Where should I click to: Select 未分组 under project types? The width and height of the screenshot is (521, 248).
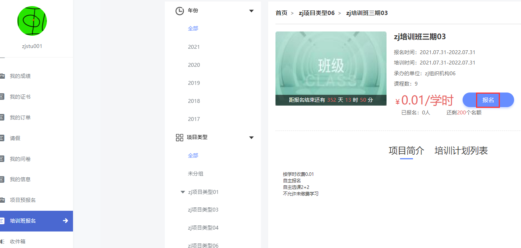pos(196,174)
